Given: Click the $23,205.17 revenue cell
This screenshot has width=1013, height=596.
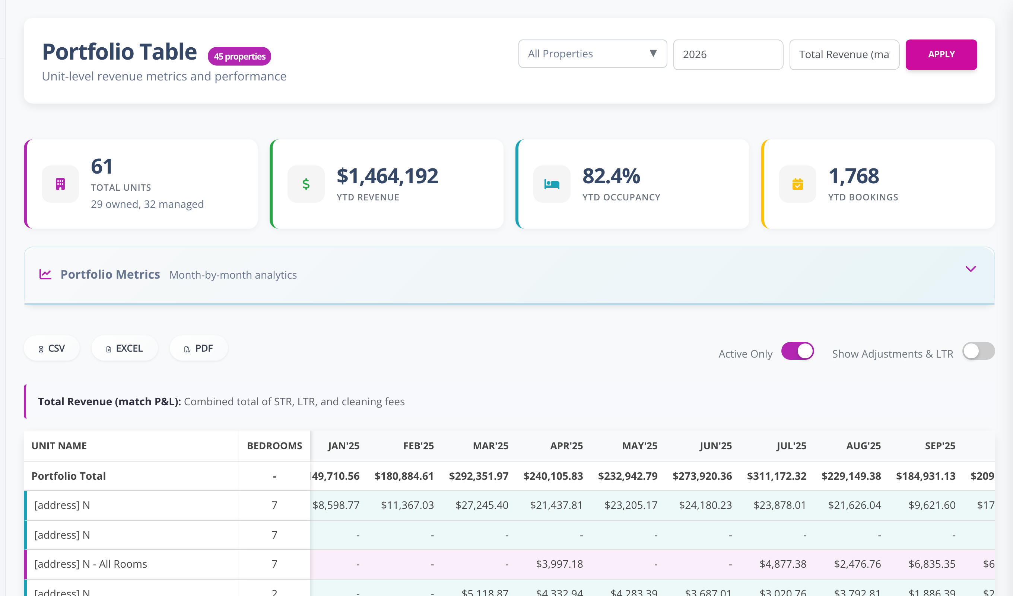Looking at the screenshot, I should 631,505.
